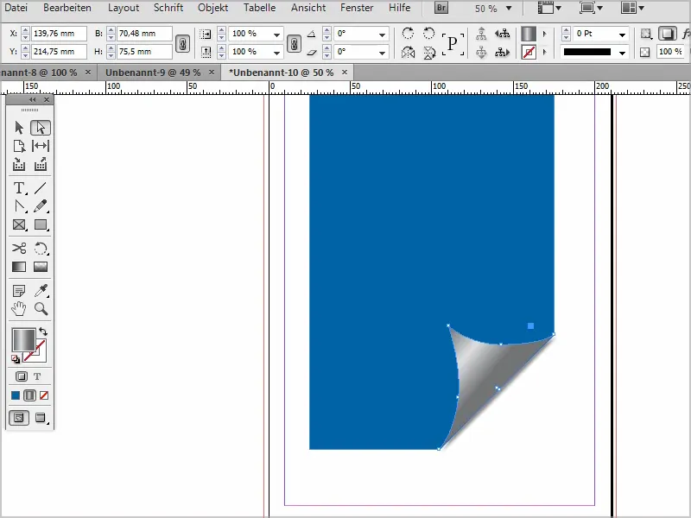691x518 pixels.
Task: Select the Scissors tool
Action: pos(19,249)
